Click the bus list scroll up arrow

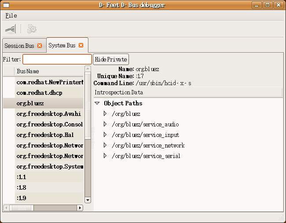pos(88,69)
